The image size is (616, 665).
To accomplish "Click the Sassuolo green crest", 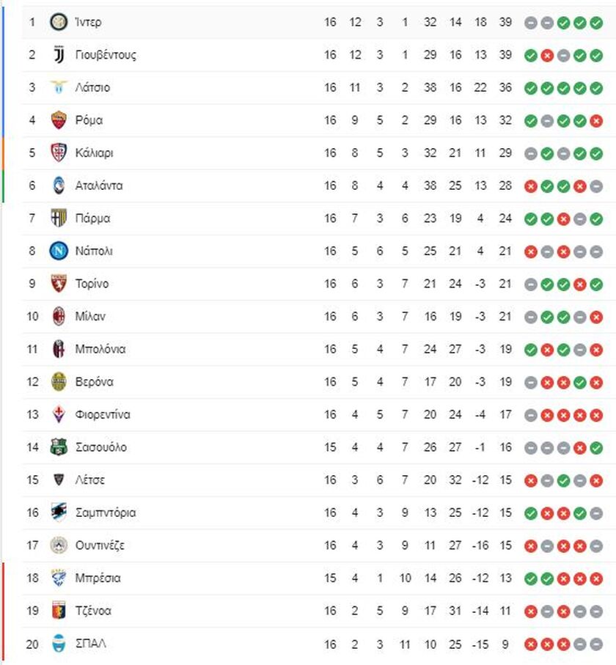I will coord(59,447).
